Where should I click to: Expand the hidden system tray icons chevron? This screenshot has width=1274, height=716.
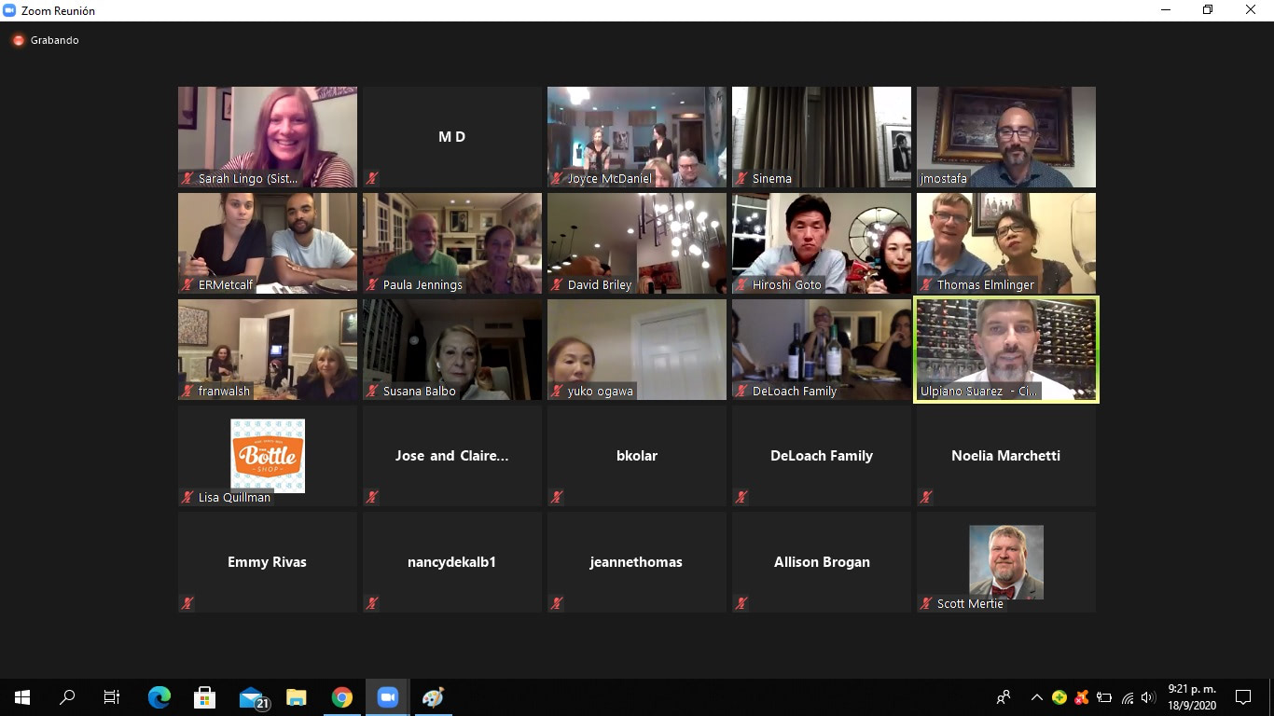[x=1036, y=697]
